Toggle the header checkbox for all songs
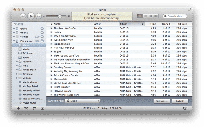 pyautogui.click(x=51, y=24)
